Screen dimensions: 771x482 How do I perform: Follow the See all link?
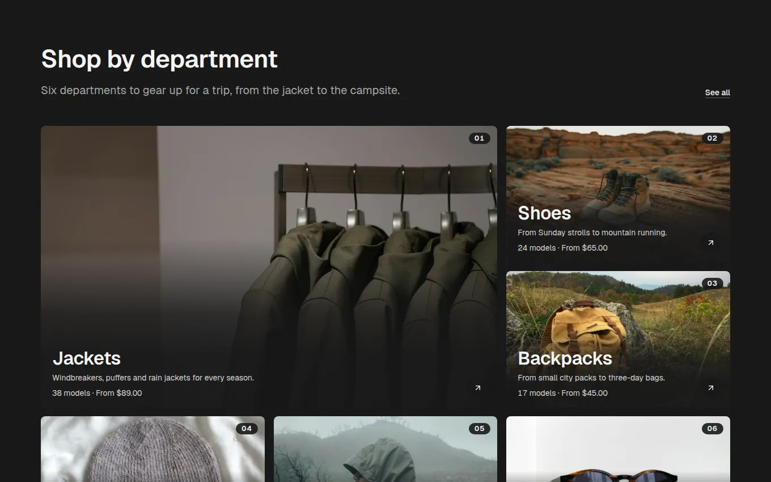point(717,92)
